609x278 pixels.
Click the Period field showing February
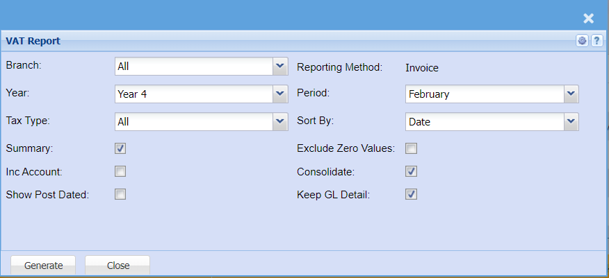485,94
